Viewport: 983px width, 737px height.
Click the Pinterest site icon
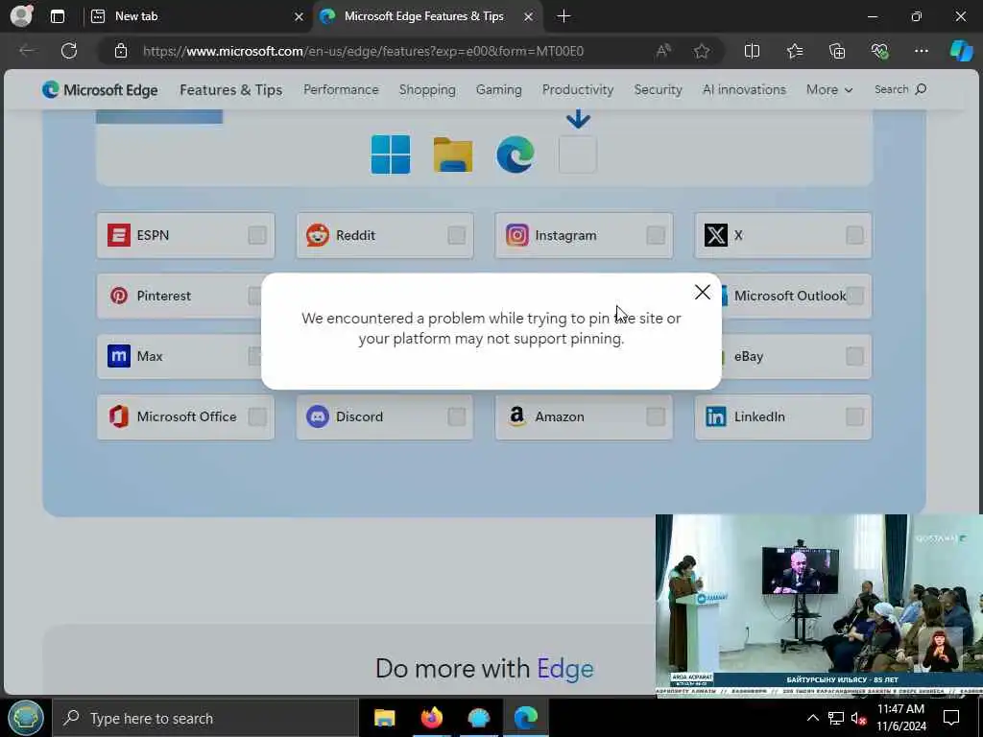point(118,296)
